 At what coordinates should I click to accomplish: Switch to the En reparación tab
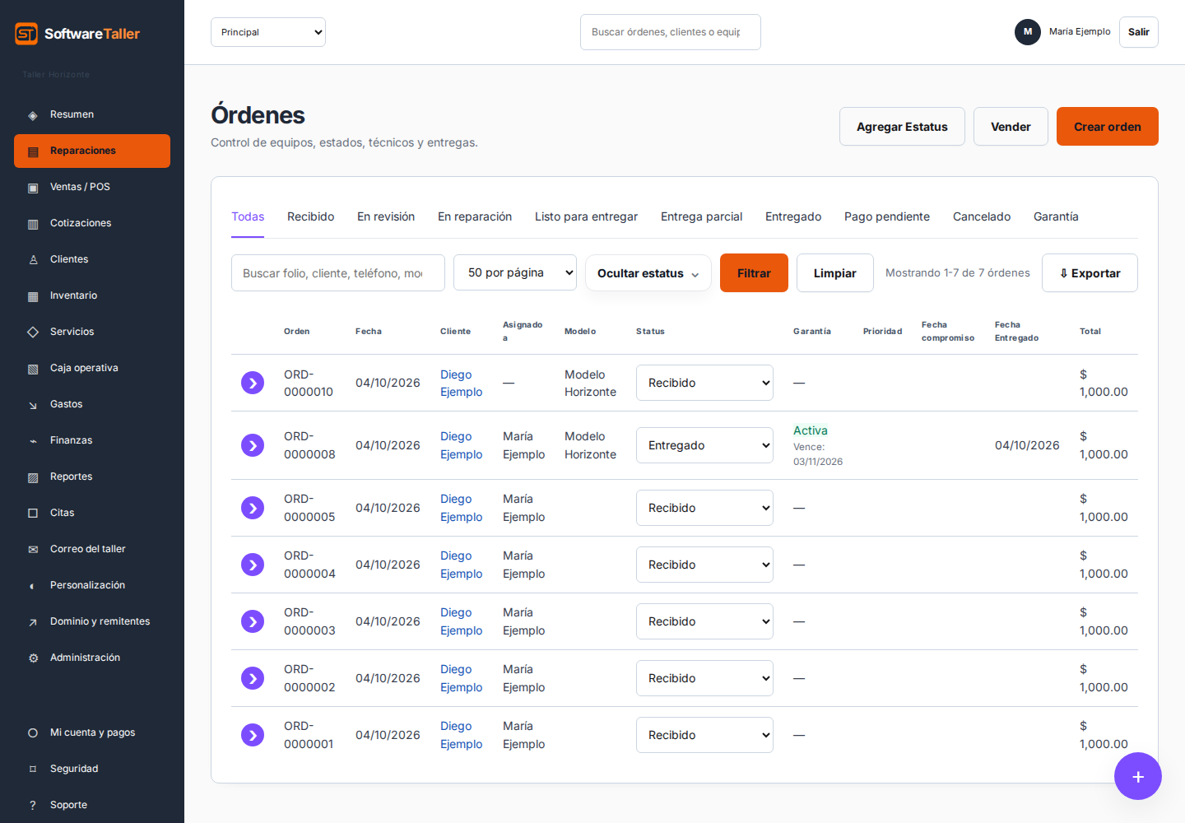[475, 216]
